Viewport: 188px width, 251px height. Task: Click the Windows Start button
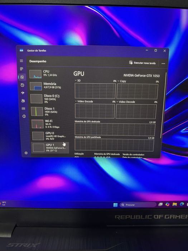(x=115, y=205)
